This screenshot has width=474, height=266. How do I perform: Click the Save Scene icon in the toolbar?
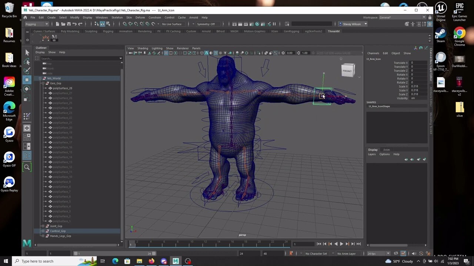point(69,24)
